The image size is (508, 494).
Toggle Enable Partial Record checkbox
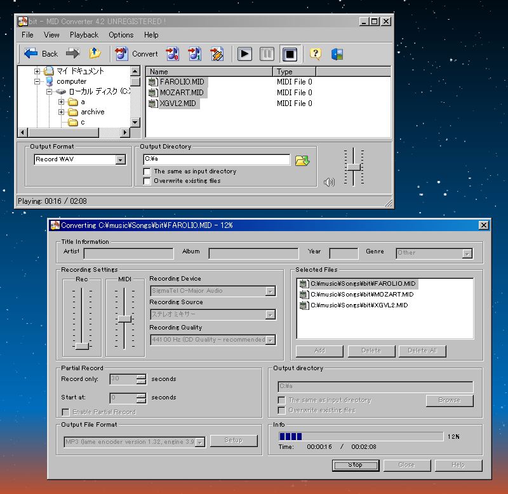[66, 412]
